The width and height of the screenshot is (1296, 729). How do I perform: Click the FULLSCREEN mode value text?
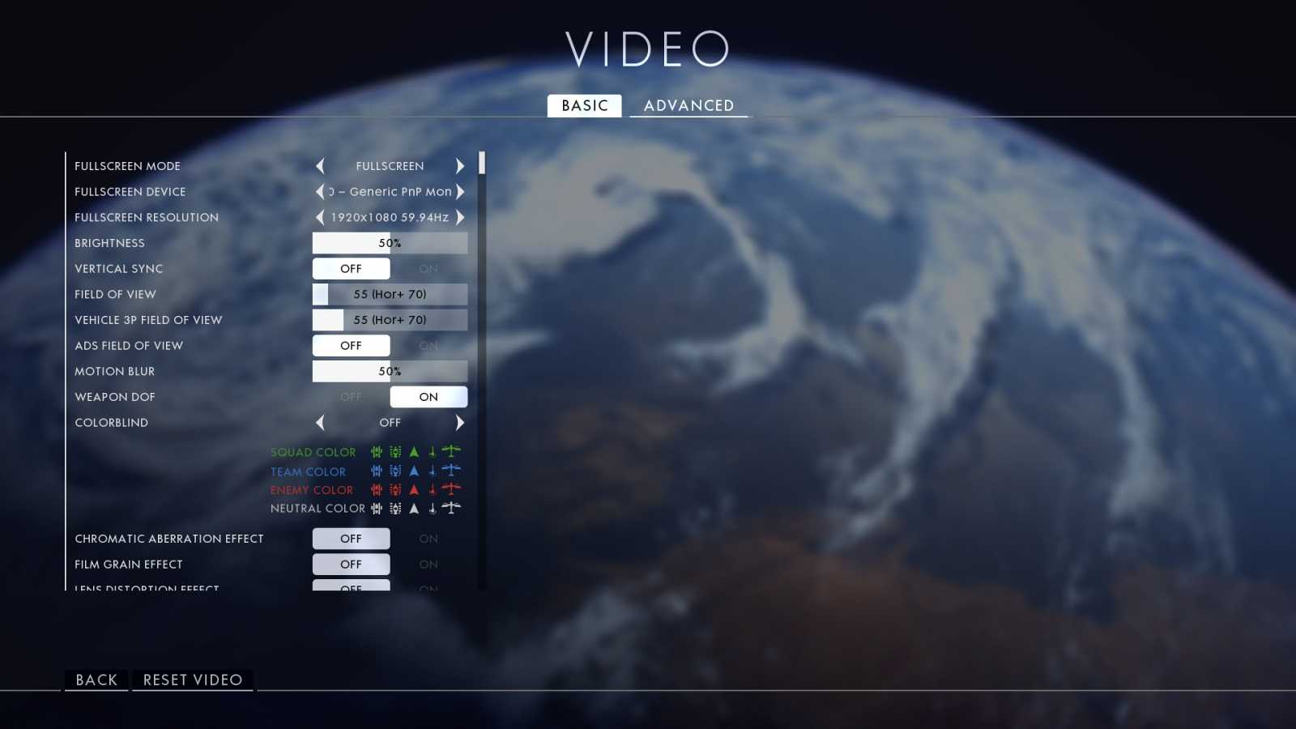(x=390, y=166)
